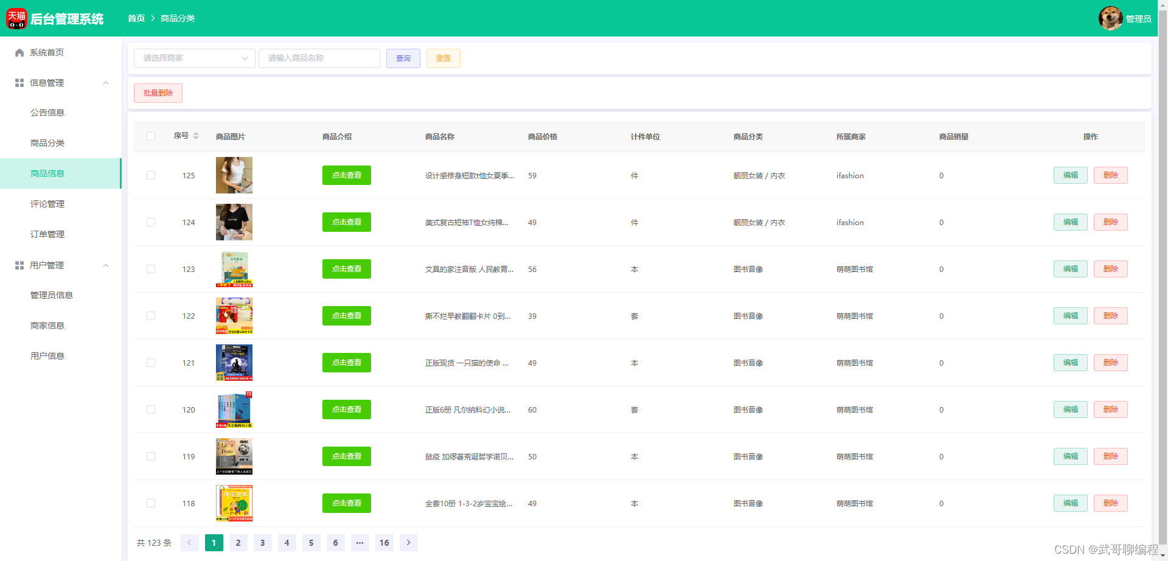Open the 请选择商家 merchant dropdown
The image size is (1168, 561).
pos(194,58)
